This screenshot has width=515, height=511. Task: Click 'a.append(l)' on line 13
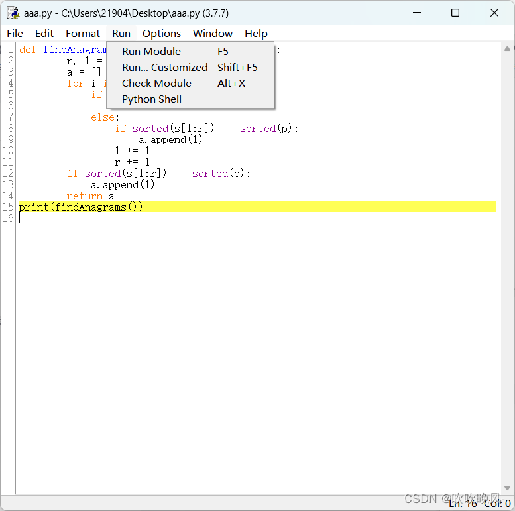click(x=123, y=185)
